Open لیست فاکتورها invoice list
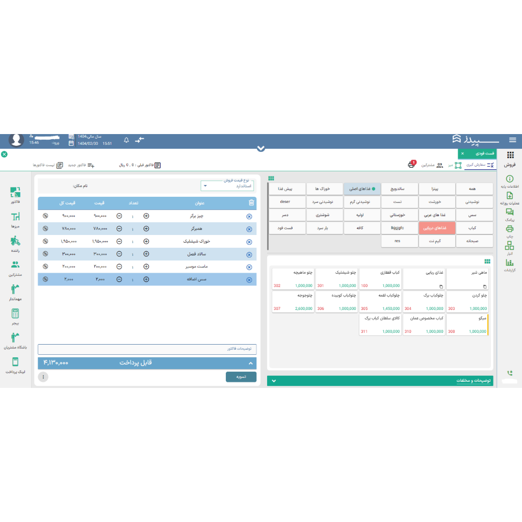This screenshot has height=522, width=522. pyautogui.click(x=47, y=165)
